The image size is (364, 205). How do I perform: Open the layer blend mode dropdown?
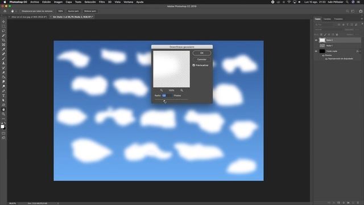click(328, 30)
